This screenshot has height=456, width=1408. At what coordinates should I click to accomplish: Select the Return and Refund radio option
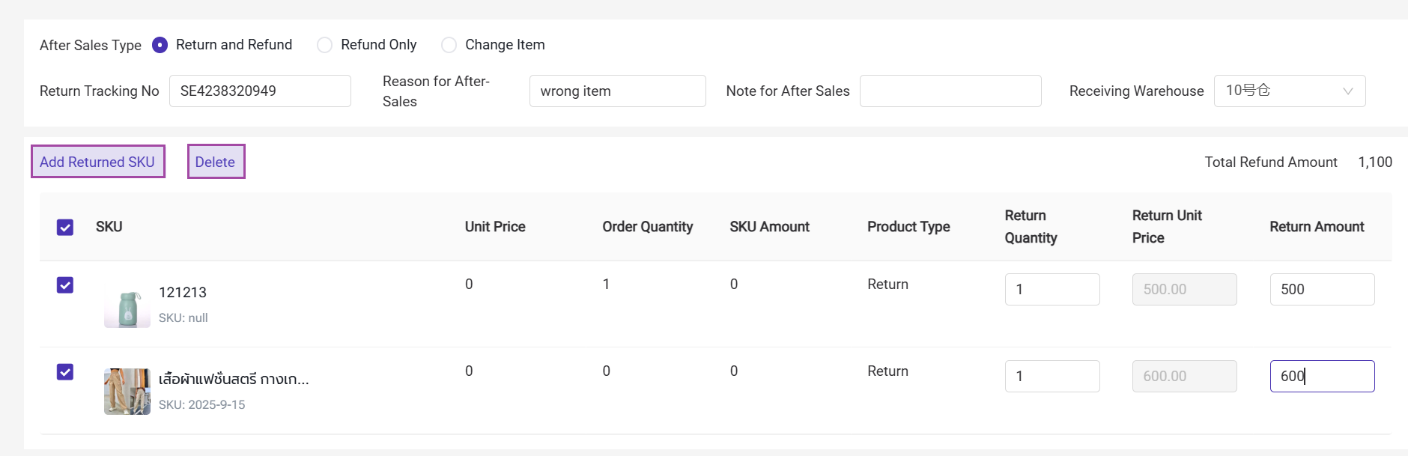point(160,45)
